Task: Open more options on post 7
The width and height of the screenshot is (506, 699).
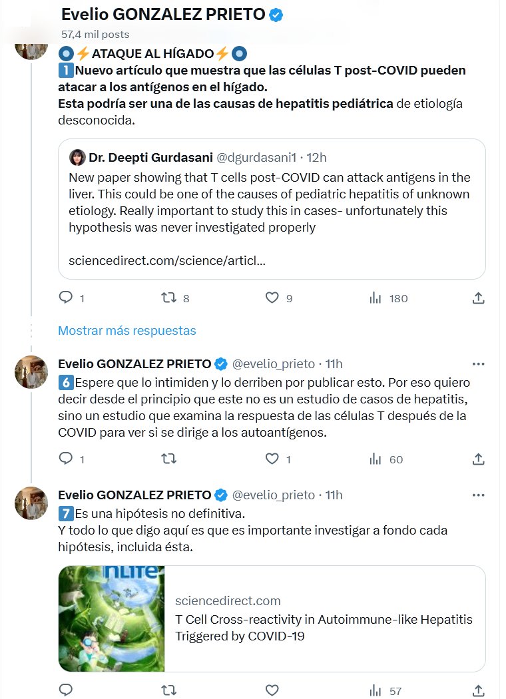Action: 478,495
